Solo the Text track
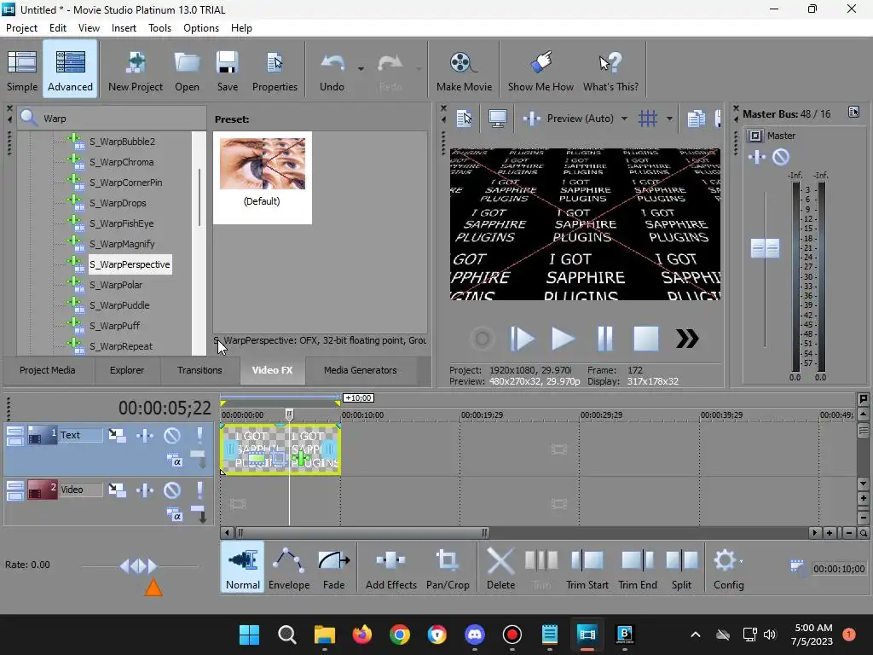This screenshot has height=655, width=873. coord(199,435)
